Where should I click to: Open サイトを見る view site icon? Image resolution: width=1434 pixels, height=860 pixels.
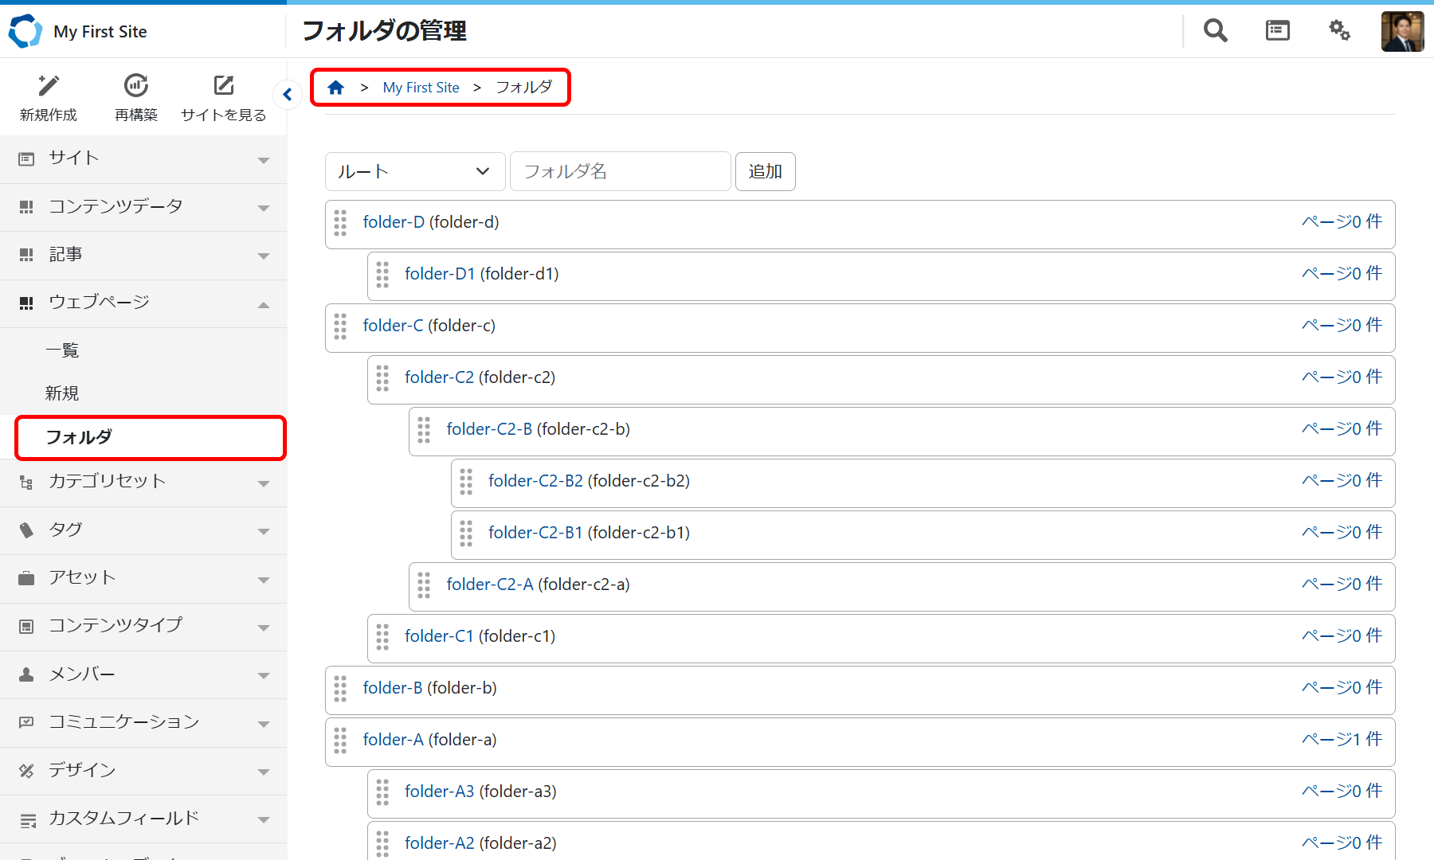224,86
